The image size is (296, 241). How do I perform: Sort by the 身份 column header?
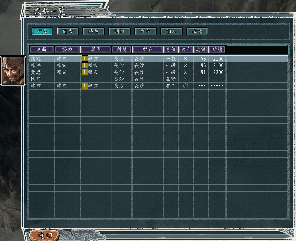pos(171,49)
